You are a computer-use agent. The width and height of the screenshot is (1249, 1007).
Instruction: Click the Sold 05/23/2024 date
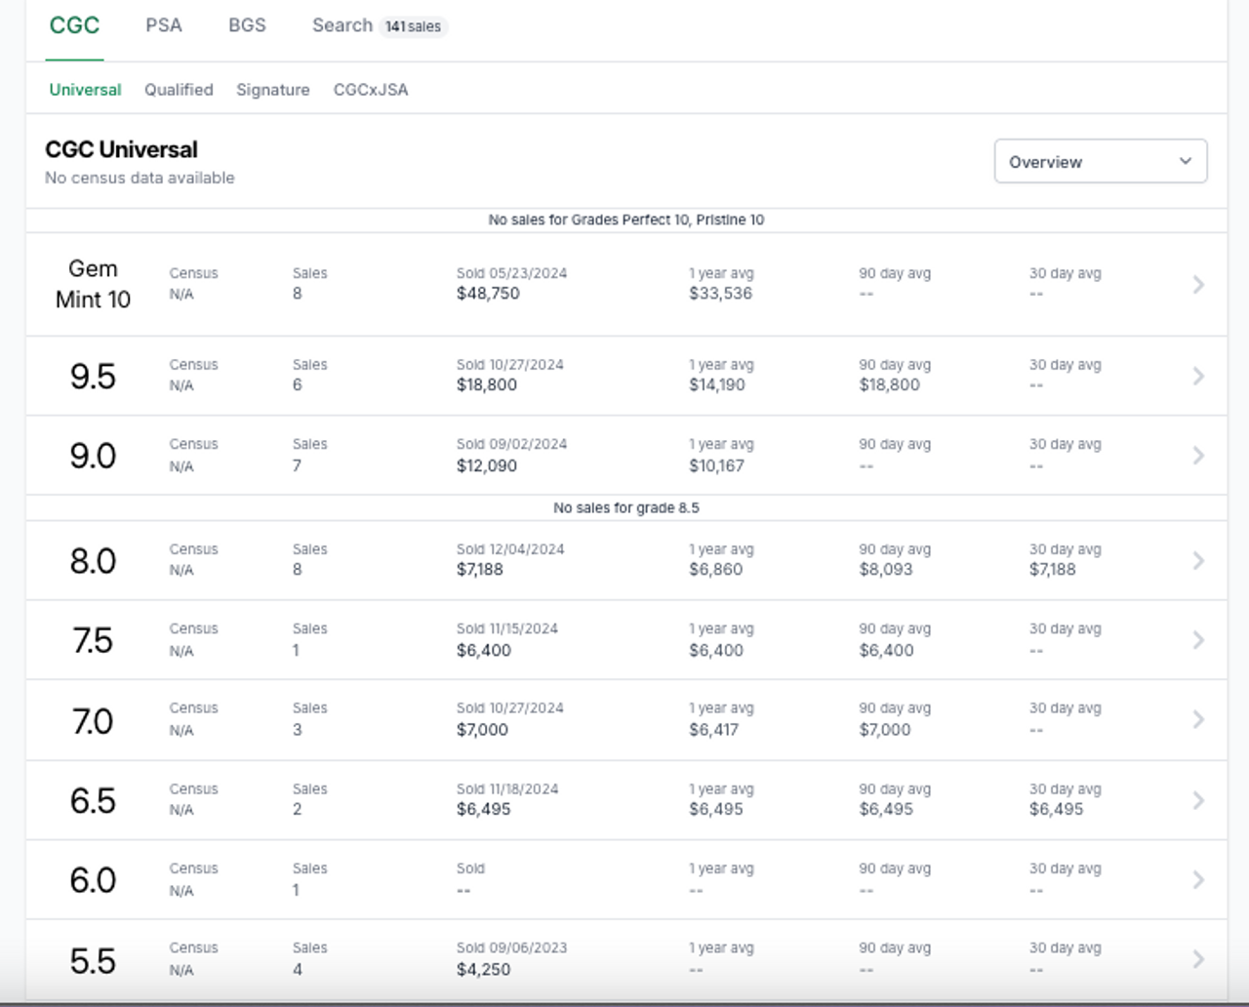511,273
